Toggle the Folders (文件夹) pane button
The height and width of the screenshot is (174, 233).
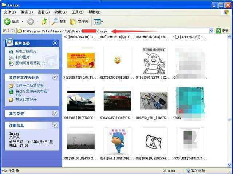tap(79, 22)
